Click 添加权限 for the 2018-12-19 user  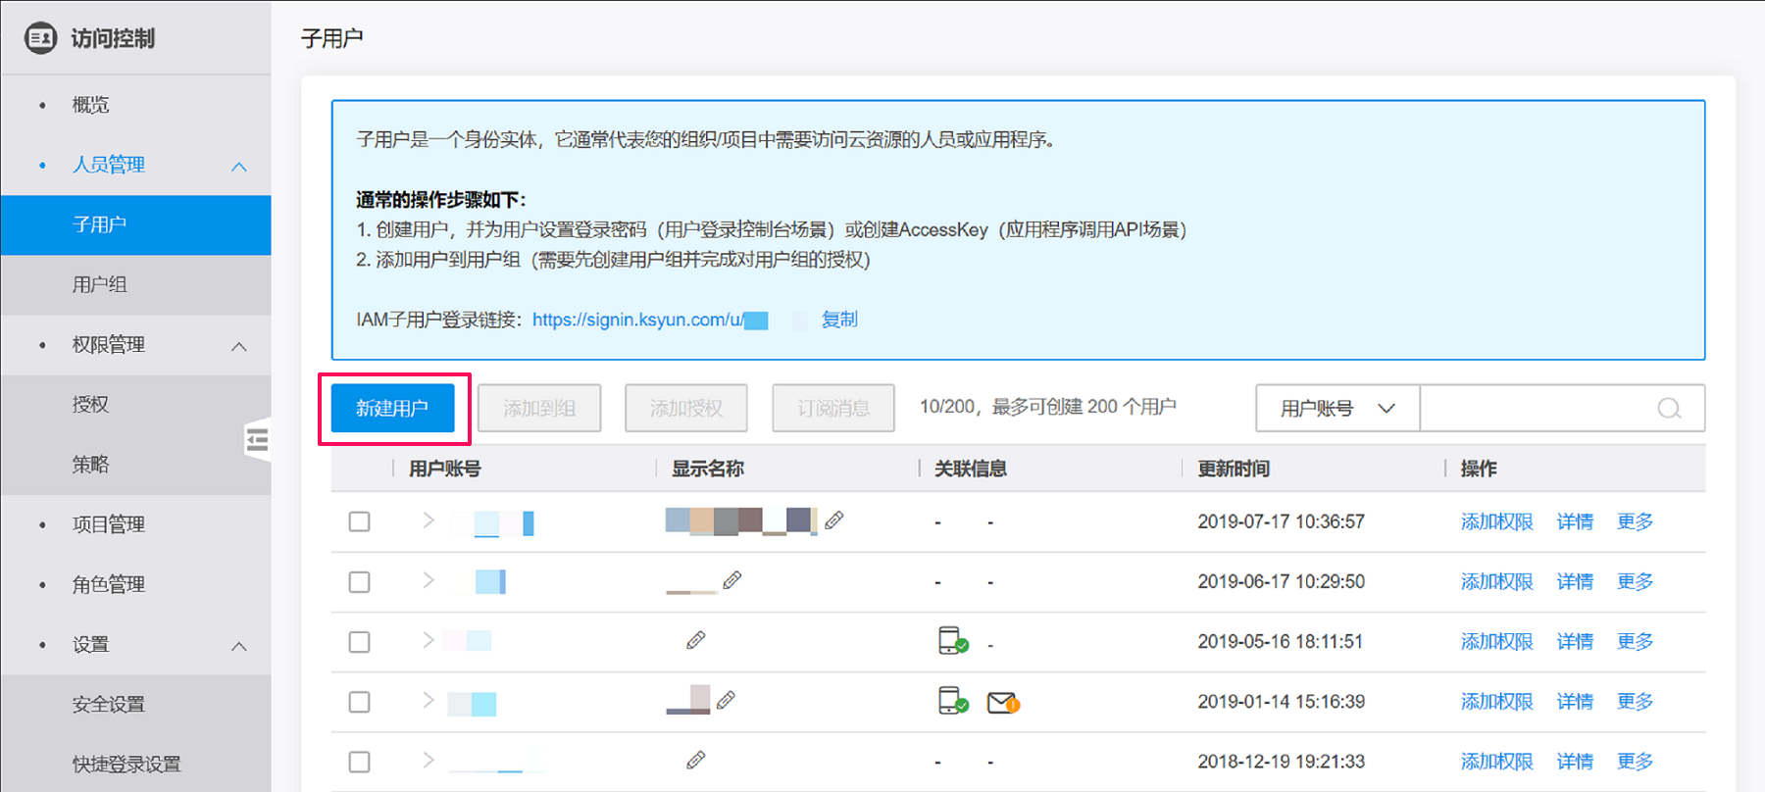coord(1496,761)
